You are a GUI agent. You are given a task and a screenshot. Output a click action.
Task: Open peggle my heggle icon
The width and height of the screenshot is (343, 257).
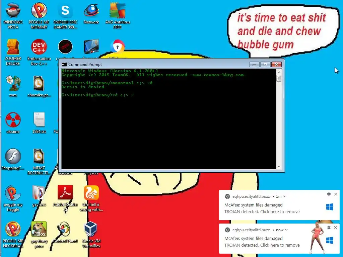(x=13, y=198)
